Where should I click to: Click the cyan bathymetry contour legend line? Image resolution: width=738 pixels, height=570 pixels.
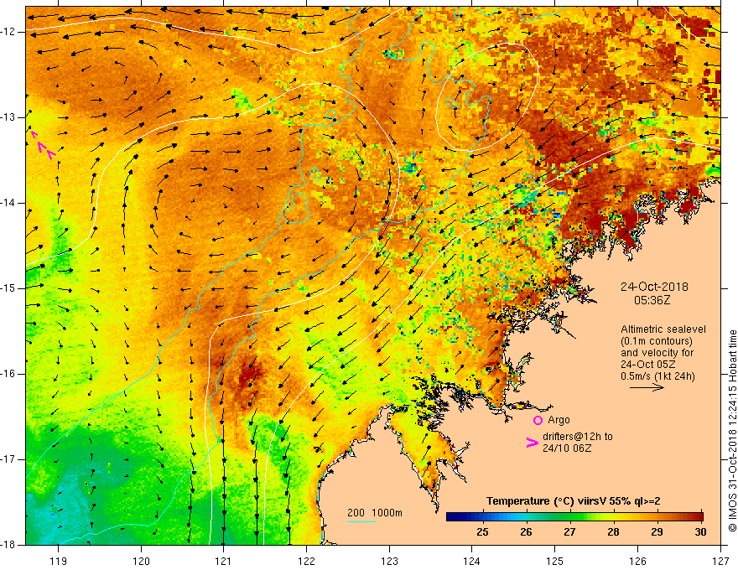361,522
